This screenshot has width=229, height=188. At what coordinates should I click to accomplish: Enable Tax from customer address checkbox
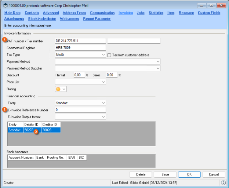[109, 55]
